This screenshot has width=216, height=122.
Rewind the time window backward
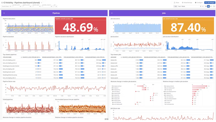(206, 6)
